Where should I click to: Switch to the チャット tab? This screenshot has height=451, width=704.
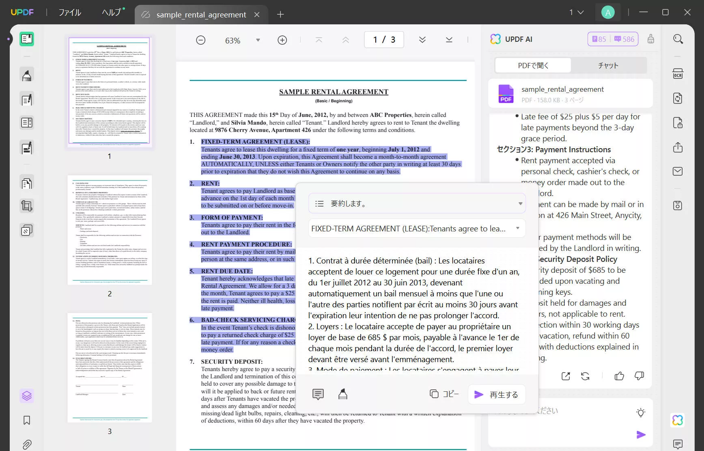[608, 65]
